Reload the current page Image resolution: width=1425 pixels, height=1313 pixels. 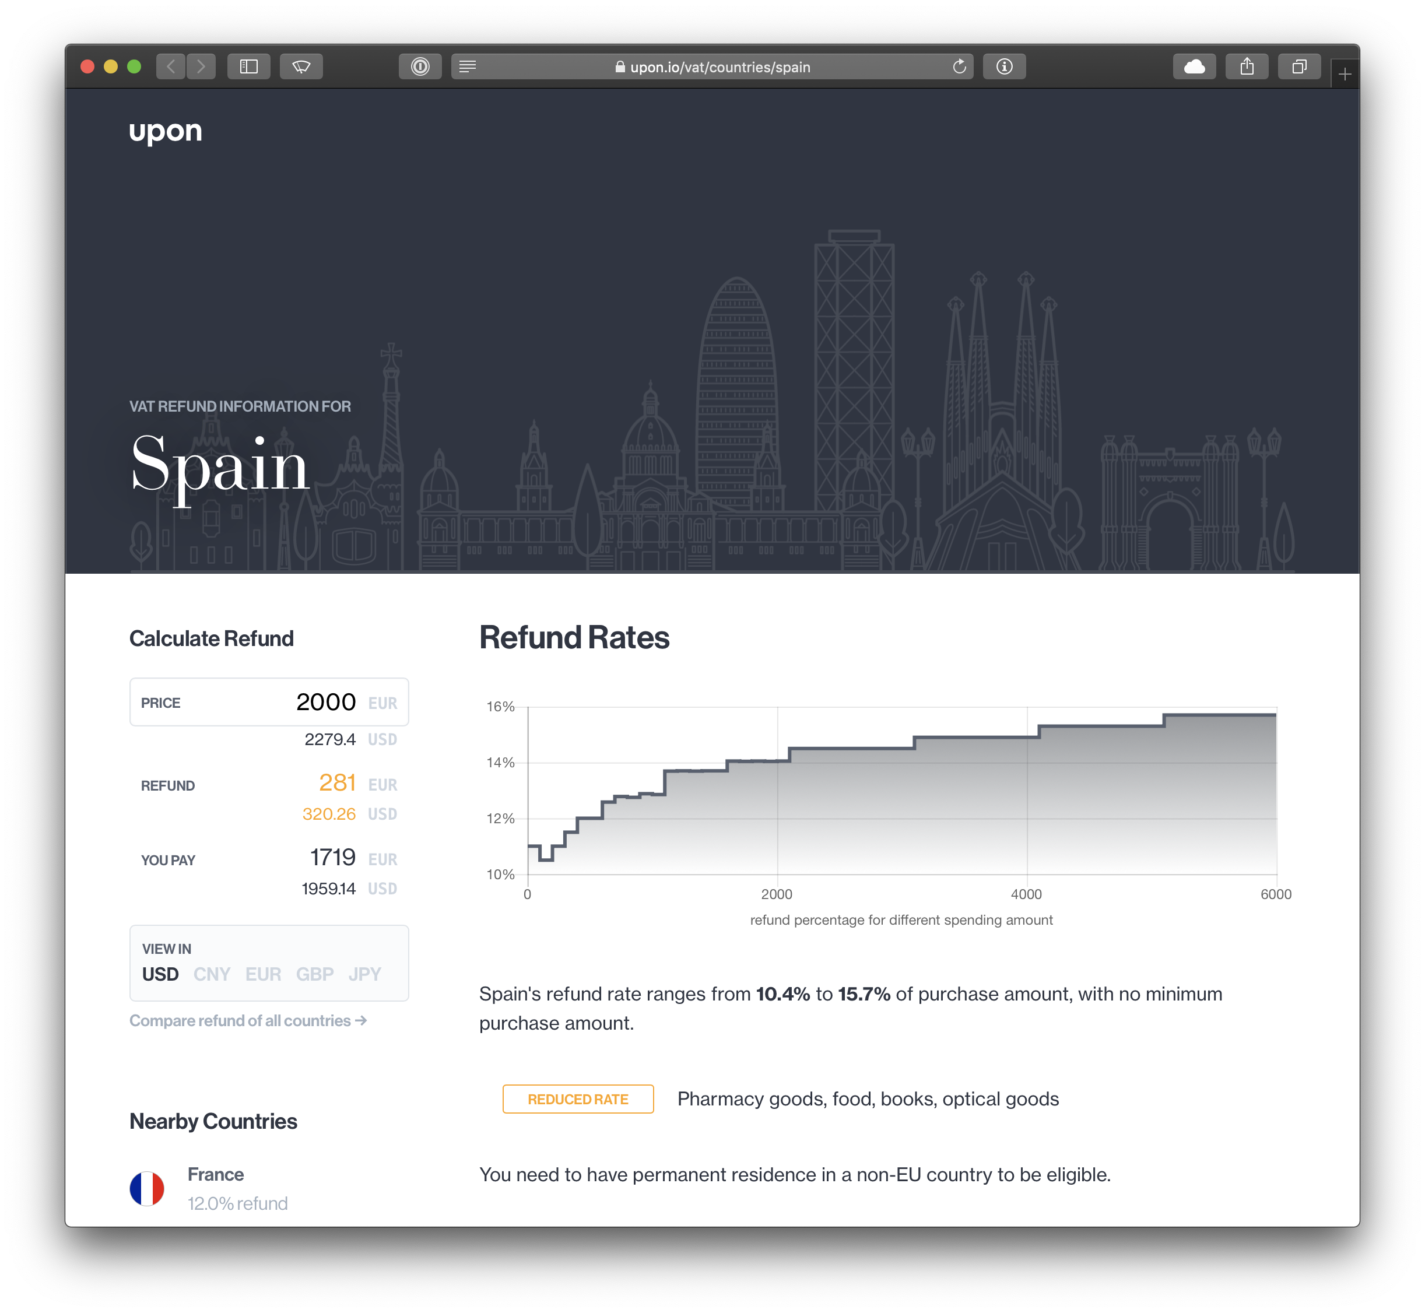tap(959, 67)
